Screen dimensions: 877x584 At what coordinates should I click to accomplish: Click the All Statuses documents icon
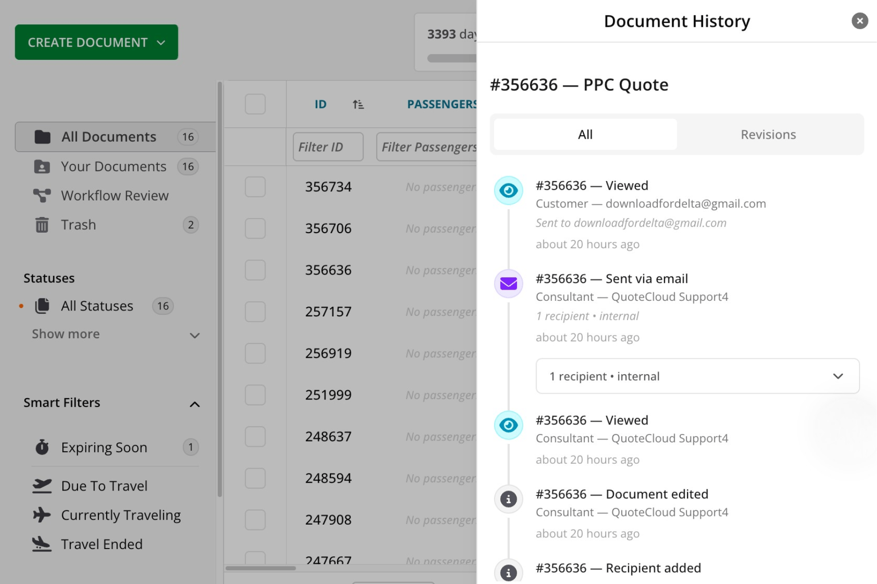tap(42, 306)
